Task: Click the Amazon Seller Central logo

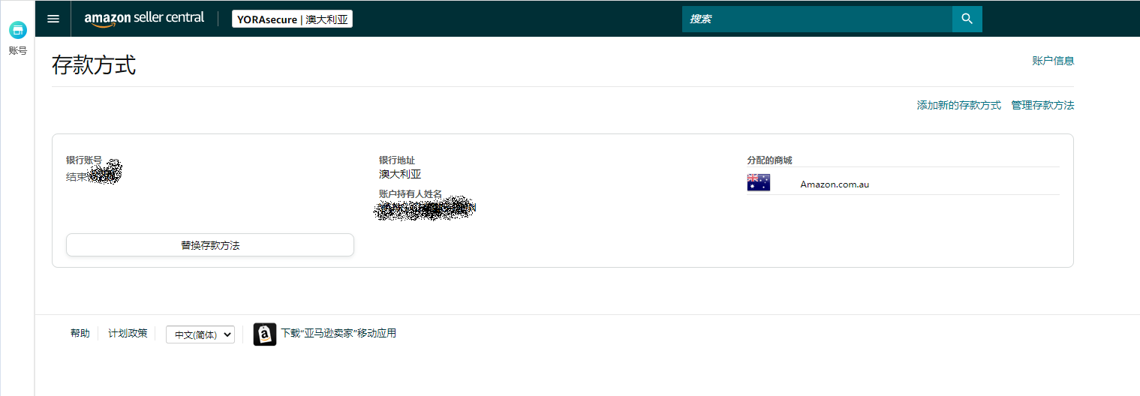Action: pyautogui.click(x=144, y=19)
